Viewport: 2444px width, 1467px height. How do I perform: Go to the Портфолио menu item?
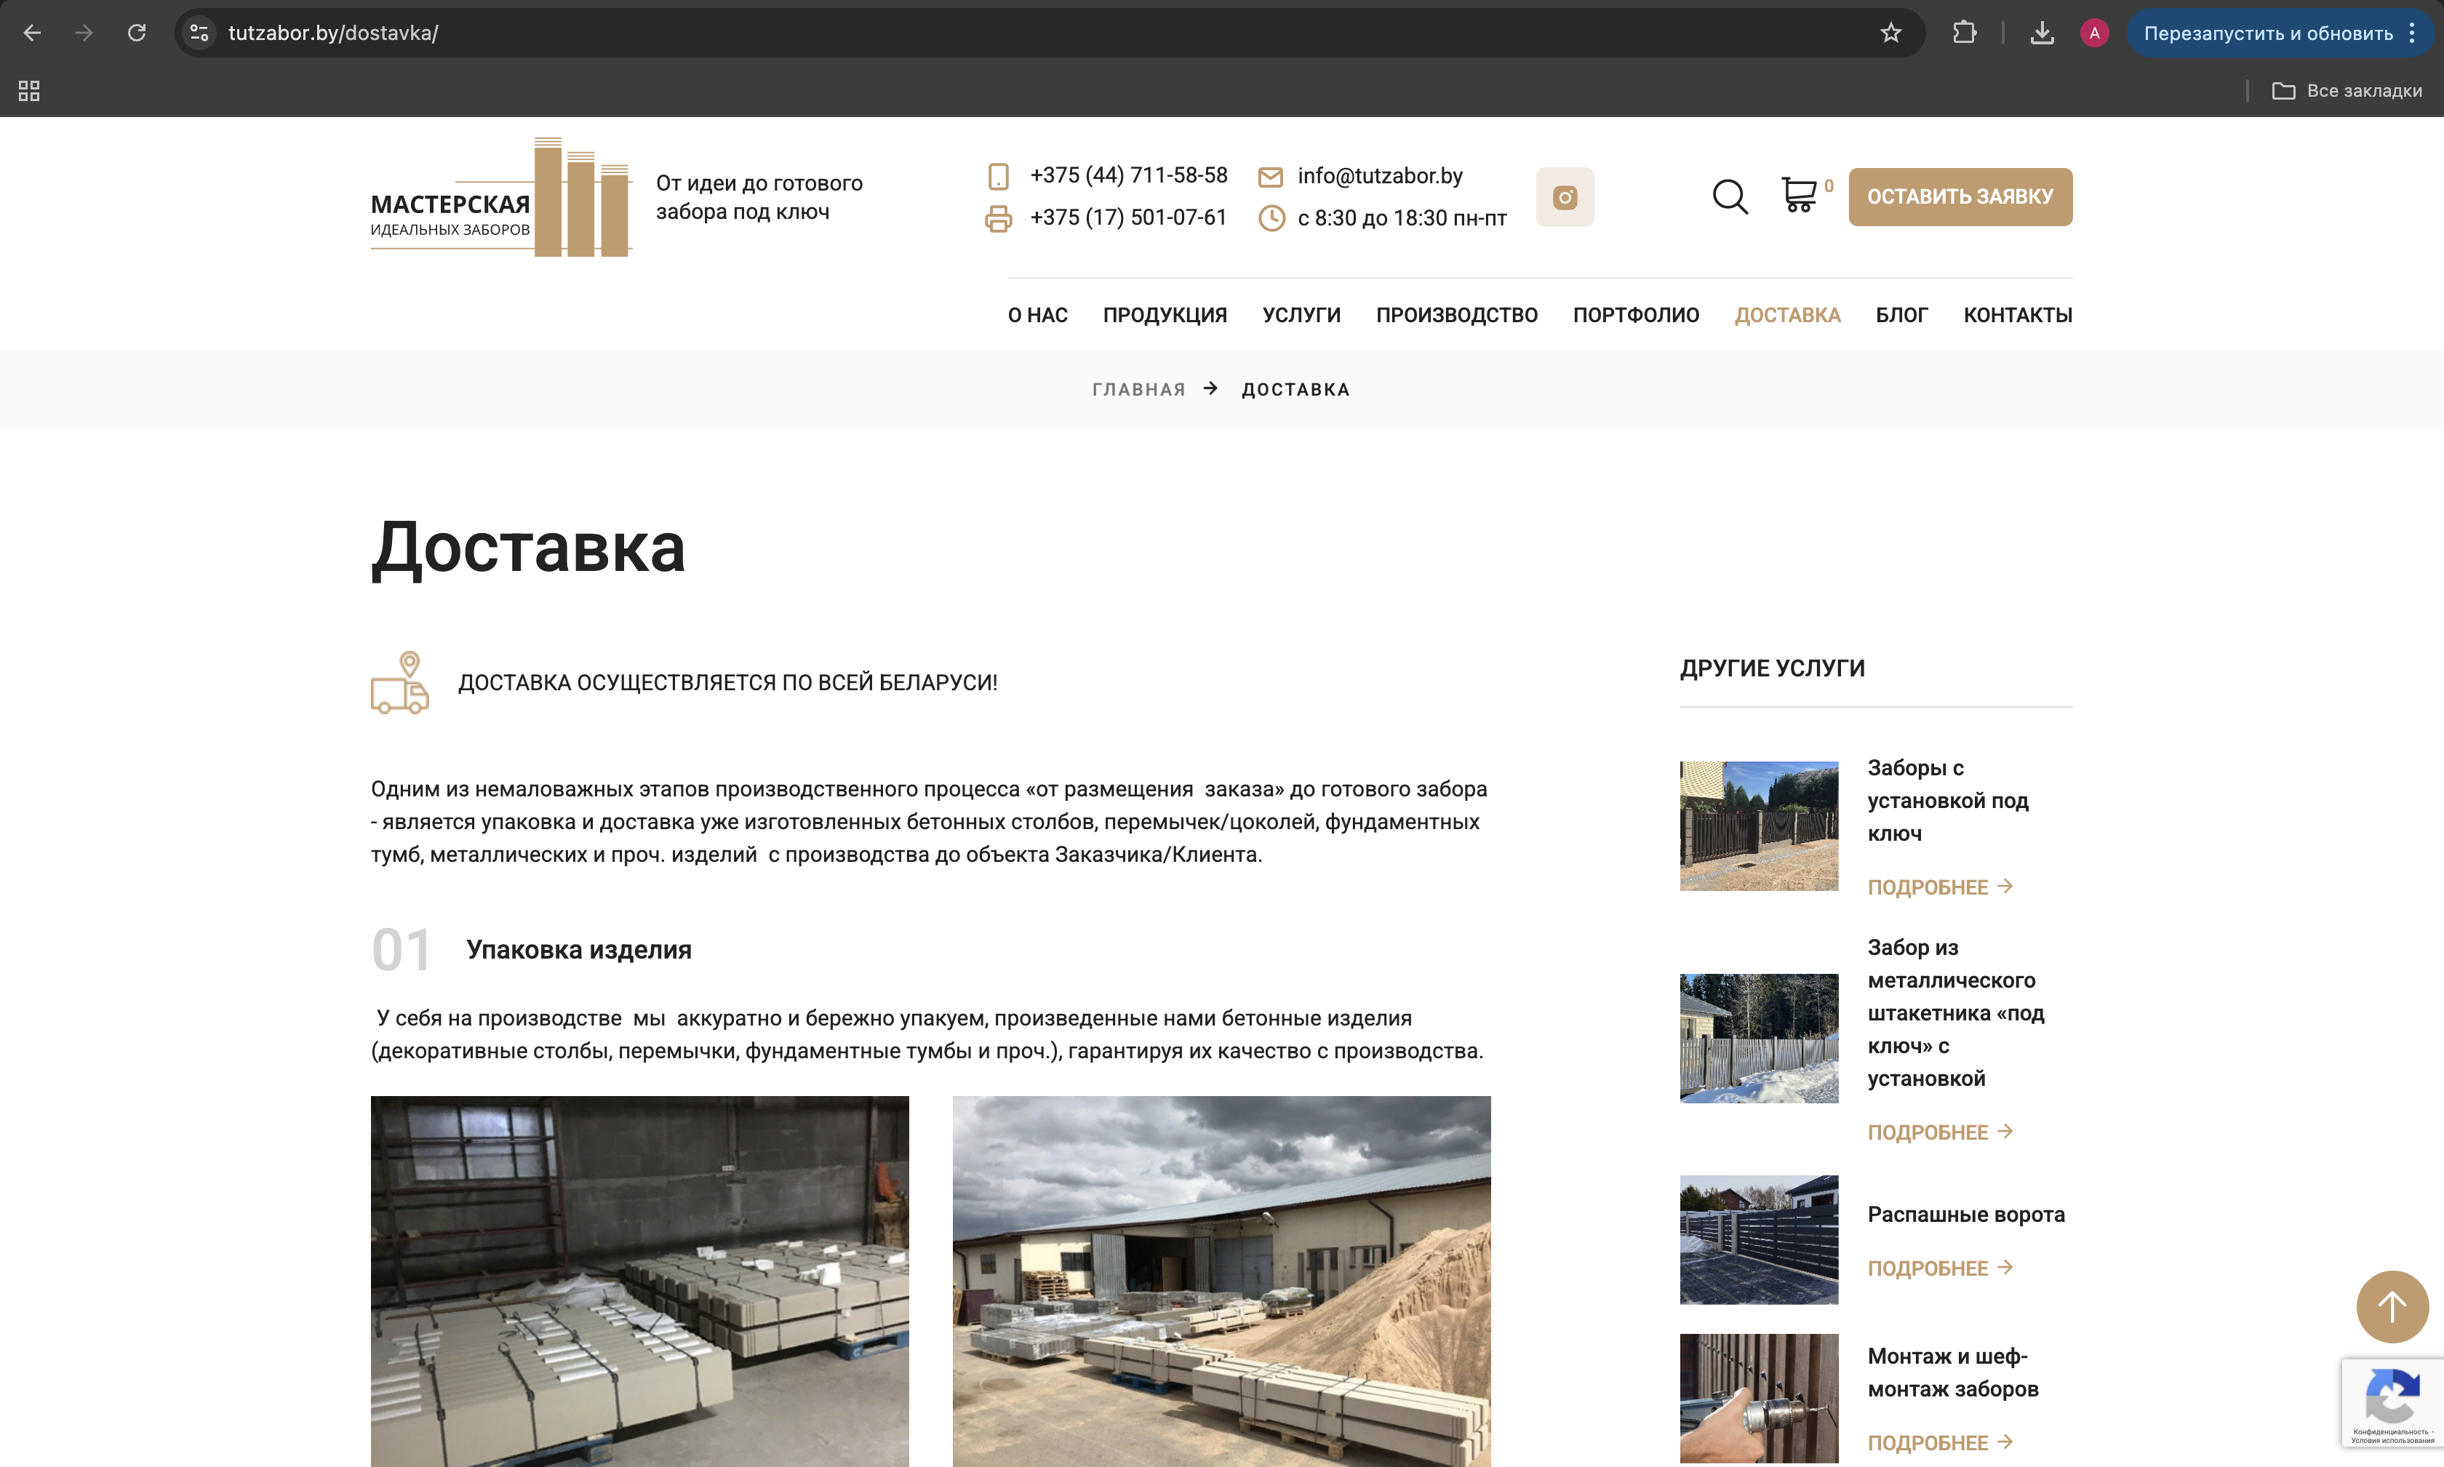point(1635,316)
